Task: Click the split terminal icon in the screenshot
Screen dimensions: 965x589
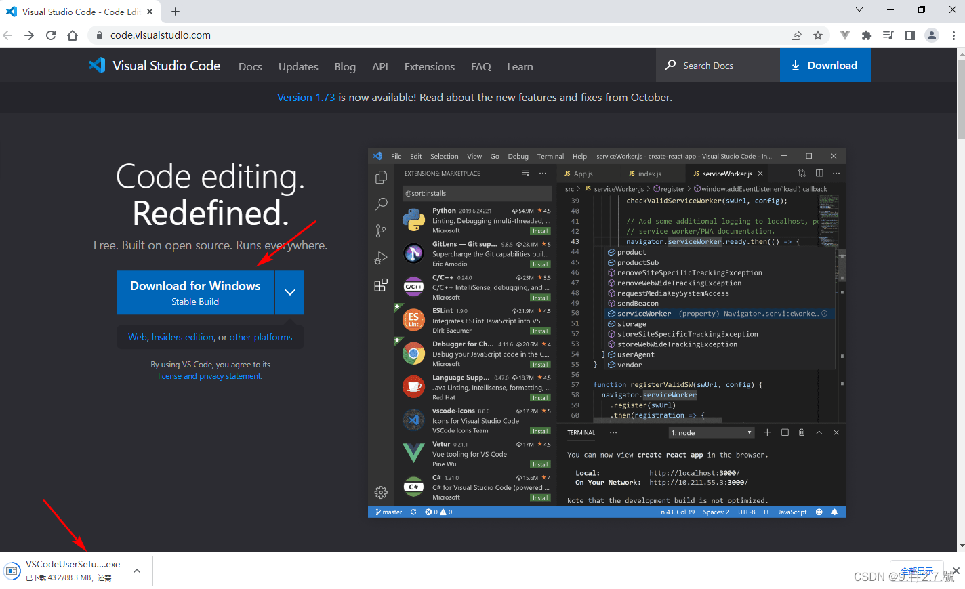Action: point(785,432)
